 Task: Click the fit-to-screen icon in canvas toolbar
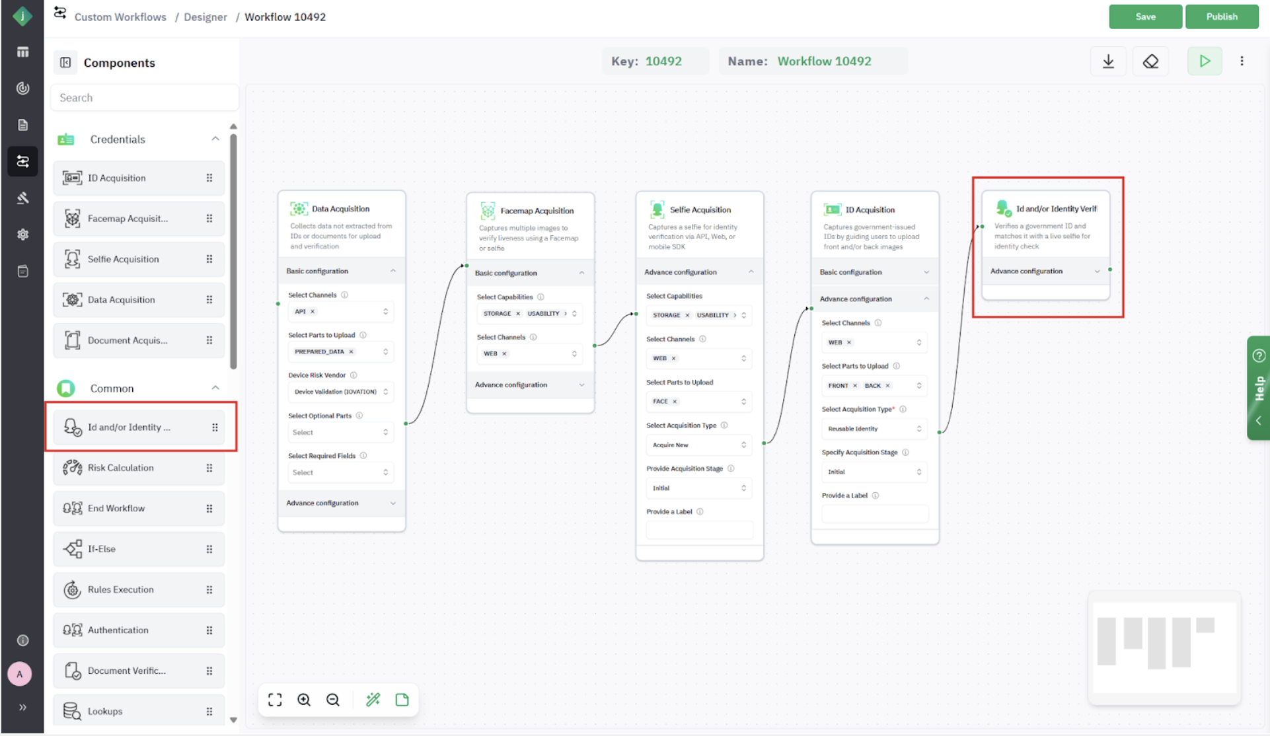275,700
